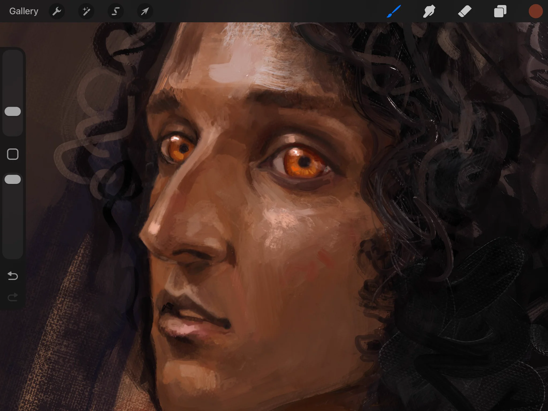
Task: Open the active color swatch
Action: pyautogui.click(x=535, y=11)
